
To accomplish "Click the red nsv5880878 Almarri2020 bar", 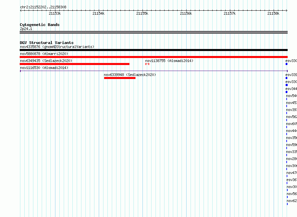I will pos(154,57).
